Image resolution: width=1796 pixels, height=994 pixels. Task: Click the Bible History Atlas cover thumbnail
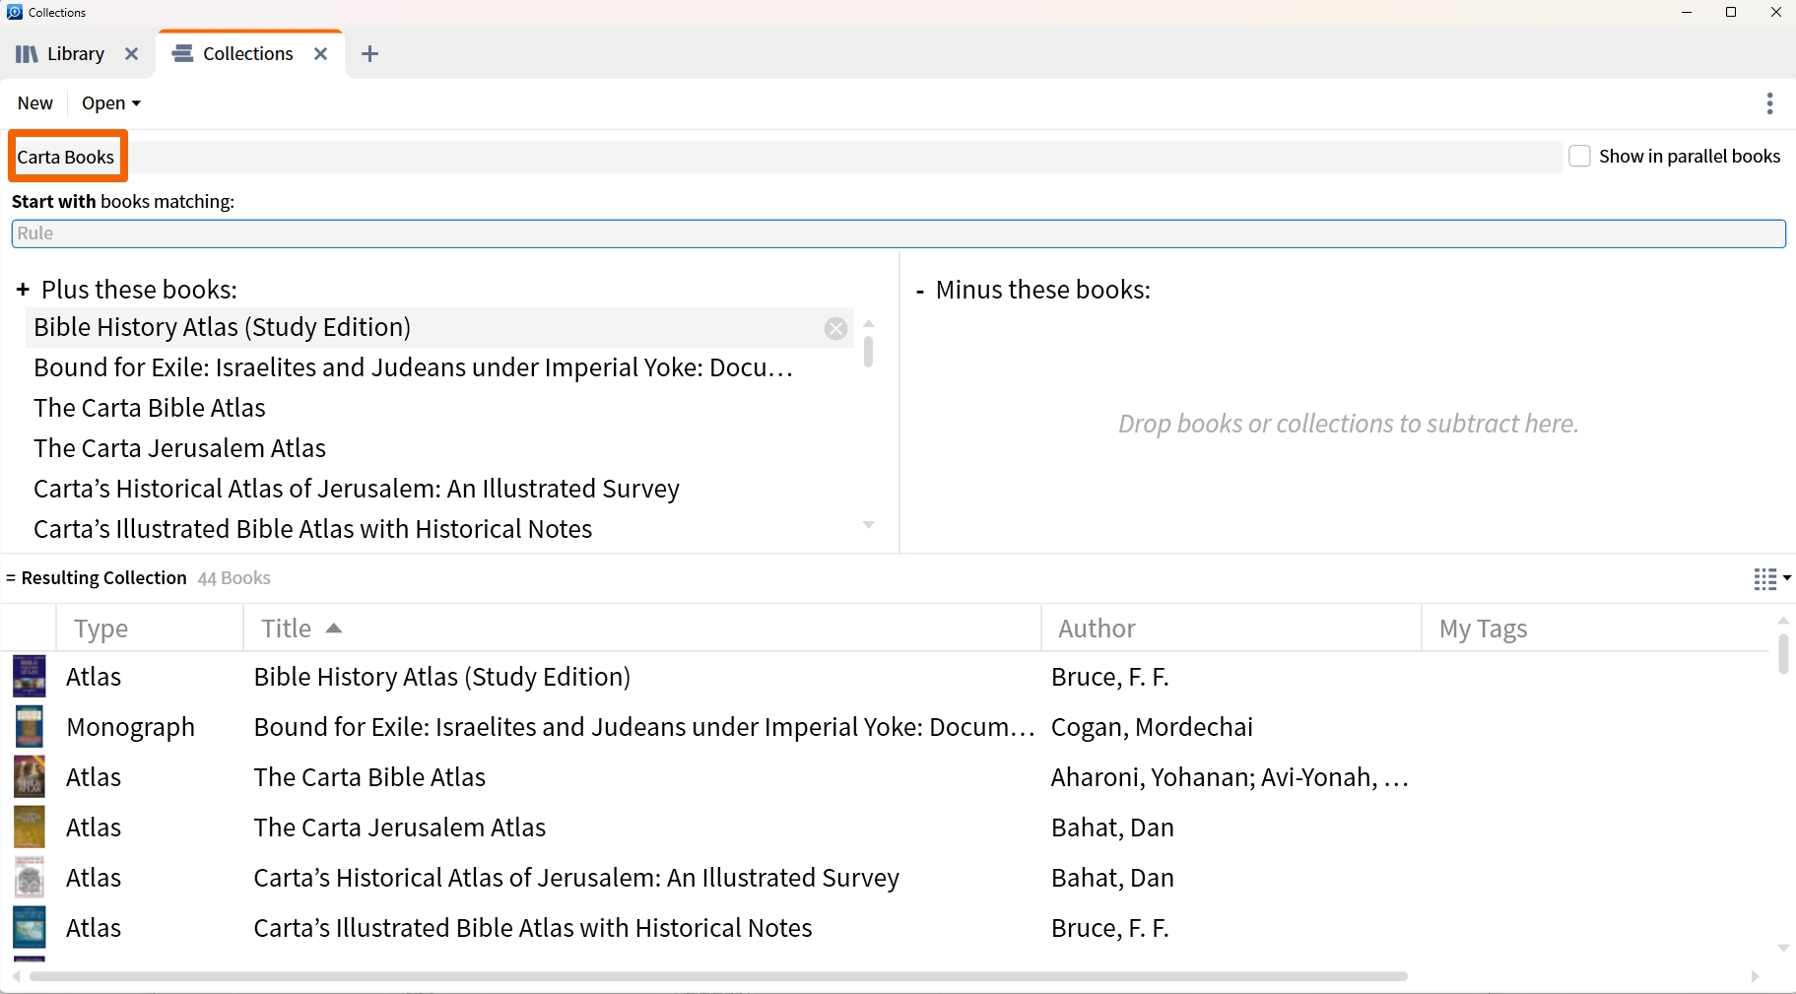[29, 677]
